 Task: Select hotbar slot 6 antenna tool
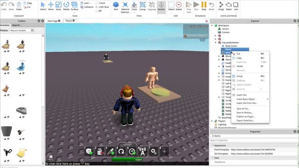coord(142,151)
